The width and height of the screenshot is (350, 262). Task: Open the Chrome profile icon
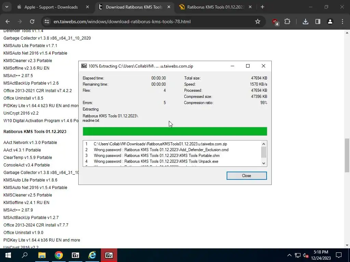coord(330,21)
